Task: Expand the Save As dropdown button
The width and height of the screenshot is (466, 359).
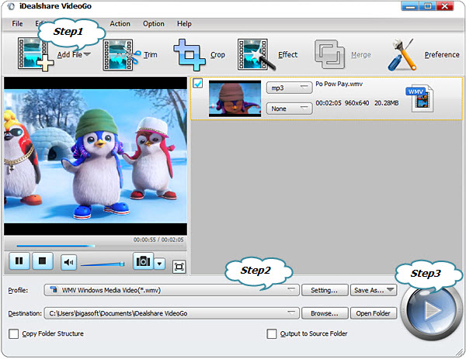Action: pos(374,290)
